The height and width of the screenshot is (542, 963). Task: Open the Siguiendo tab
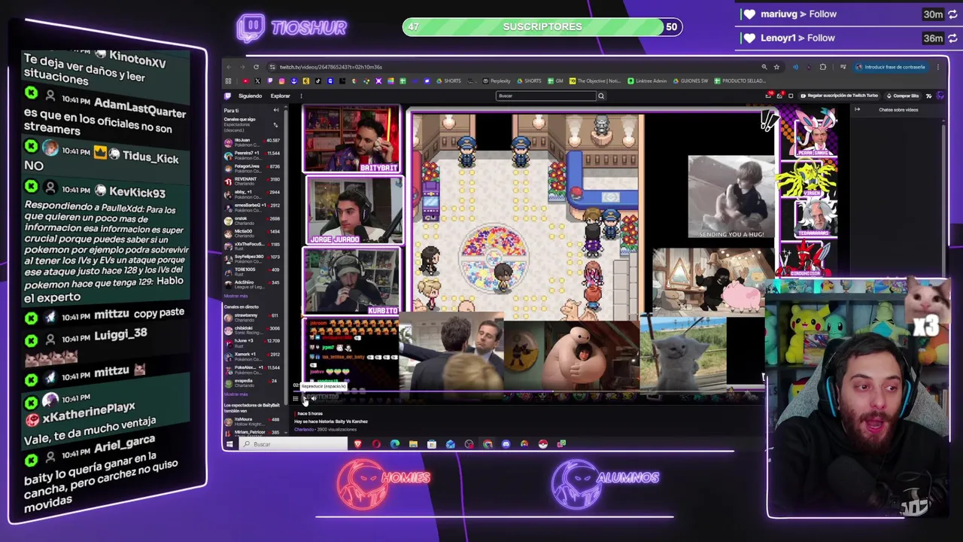coord(250,96)
